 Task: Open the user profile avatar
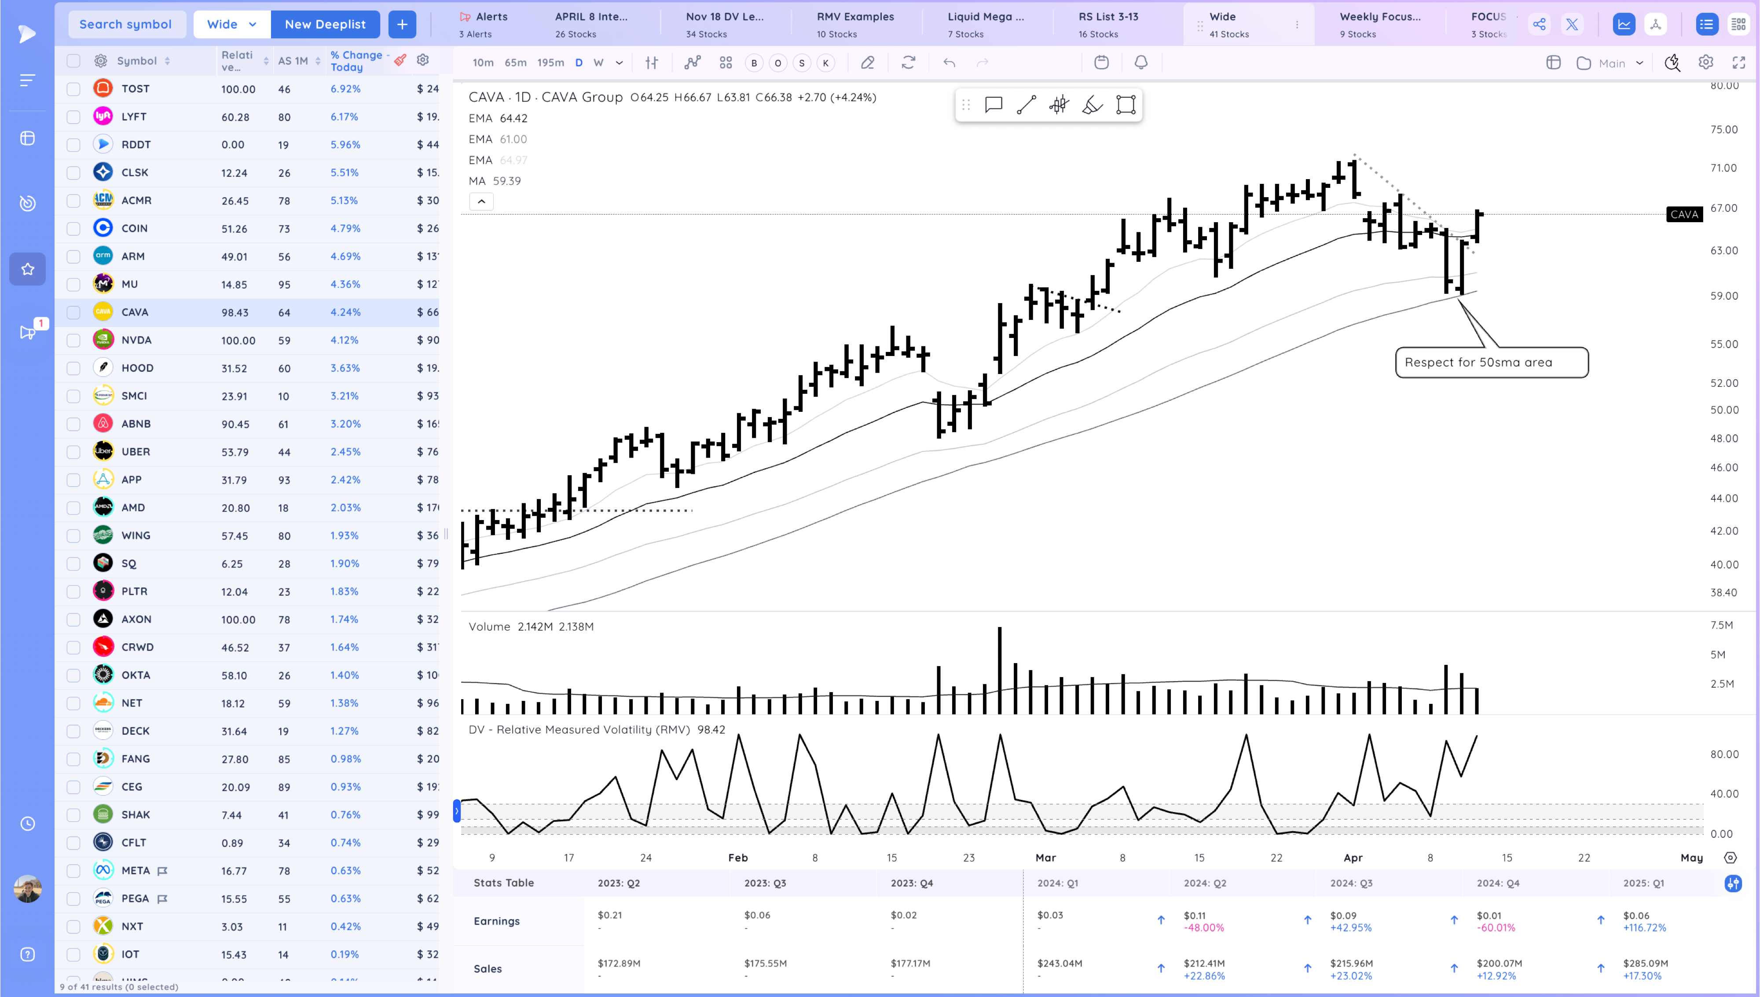point(27,888)
